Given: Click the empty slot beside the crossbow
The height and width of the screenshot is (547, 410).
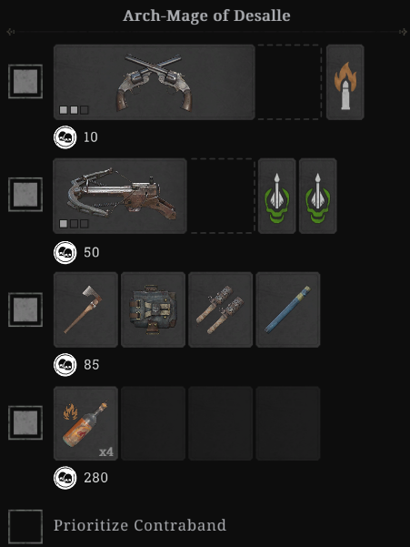Looking at the screenshot, I should pyautogui.click(x=222, y=196).
